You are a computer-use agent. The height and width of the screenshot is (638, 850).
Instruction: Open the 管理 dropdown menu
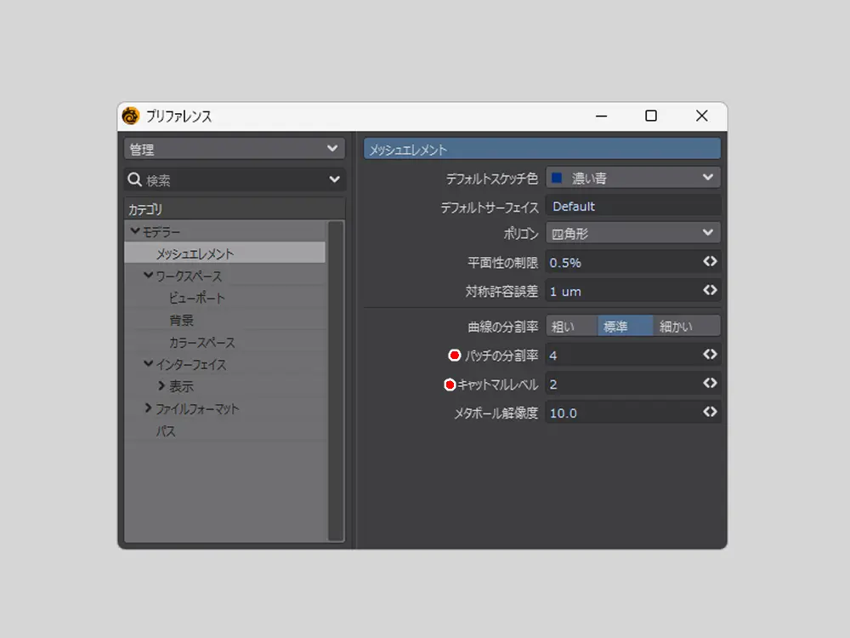click(x=234, y=149)
